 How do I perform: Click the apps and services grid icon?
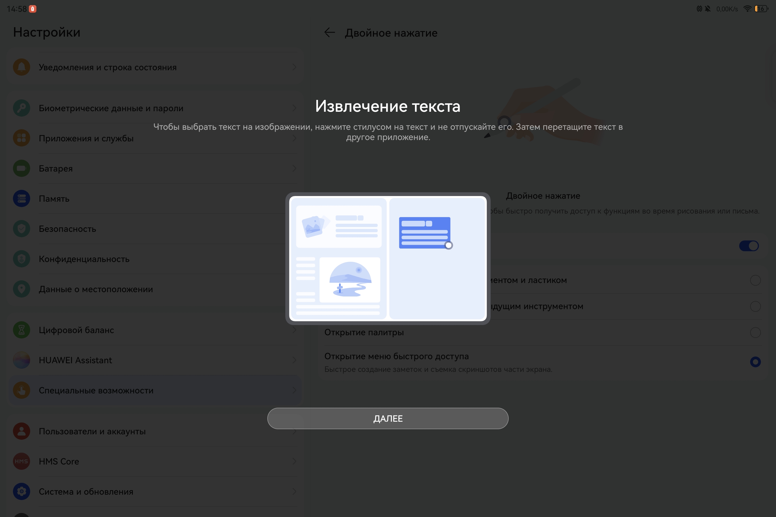pos(22,138)
